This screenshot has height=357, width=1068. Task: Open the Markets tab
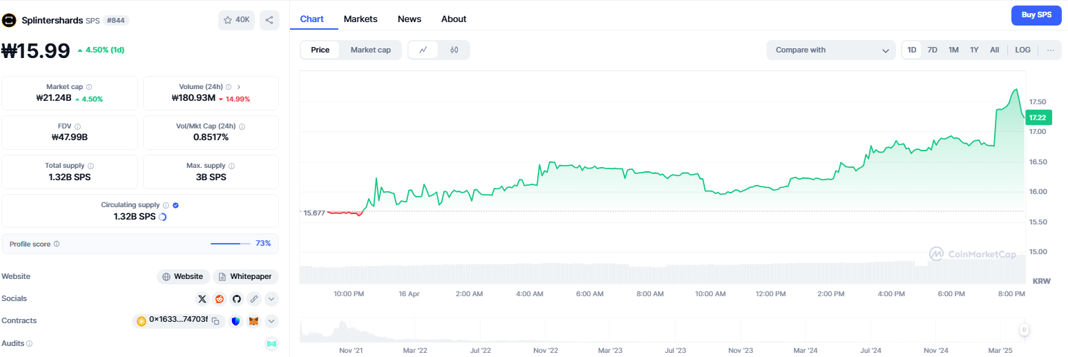[360, 19]
